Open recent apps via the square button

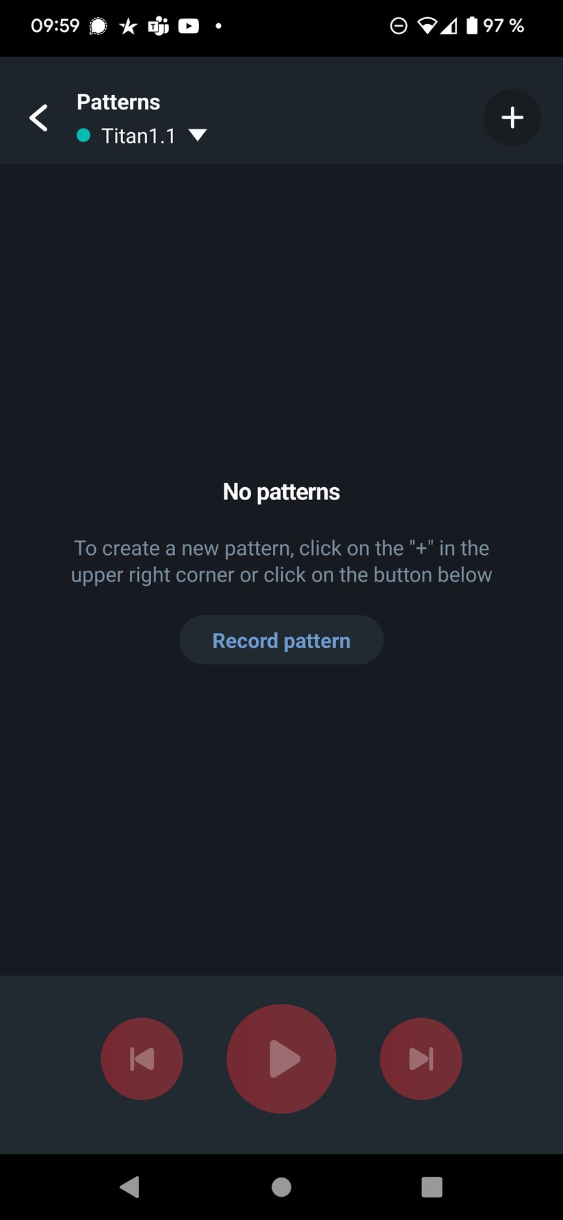click(x=432, y=1186)
